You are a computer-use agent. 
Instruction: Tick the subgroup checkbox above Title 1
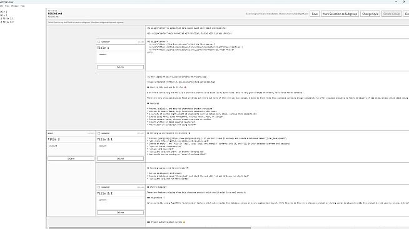pos(99,42)
